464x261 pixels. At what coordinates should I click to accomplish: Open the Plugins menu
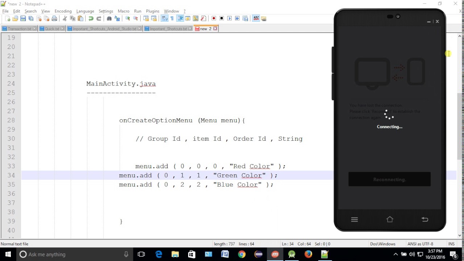point(153,11)
